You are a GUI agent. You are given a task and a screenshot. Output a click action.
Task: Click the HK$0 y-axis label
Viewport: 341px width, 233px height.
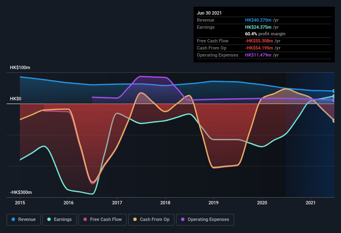coord(16,99)
